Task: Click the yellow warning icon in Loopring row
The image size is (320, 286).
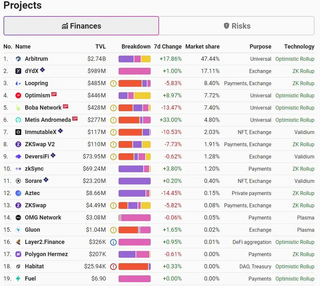Action: (x=113, y=83)
